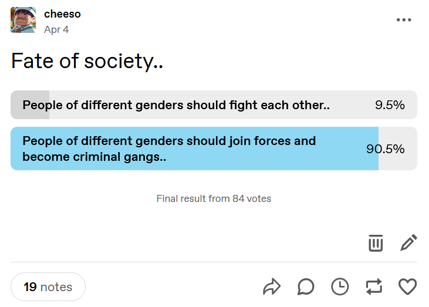Viewport: 429px width, 307px height.
Task: Open the 19 notes button
Action: (x=48, y=287)
